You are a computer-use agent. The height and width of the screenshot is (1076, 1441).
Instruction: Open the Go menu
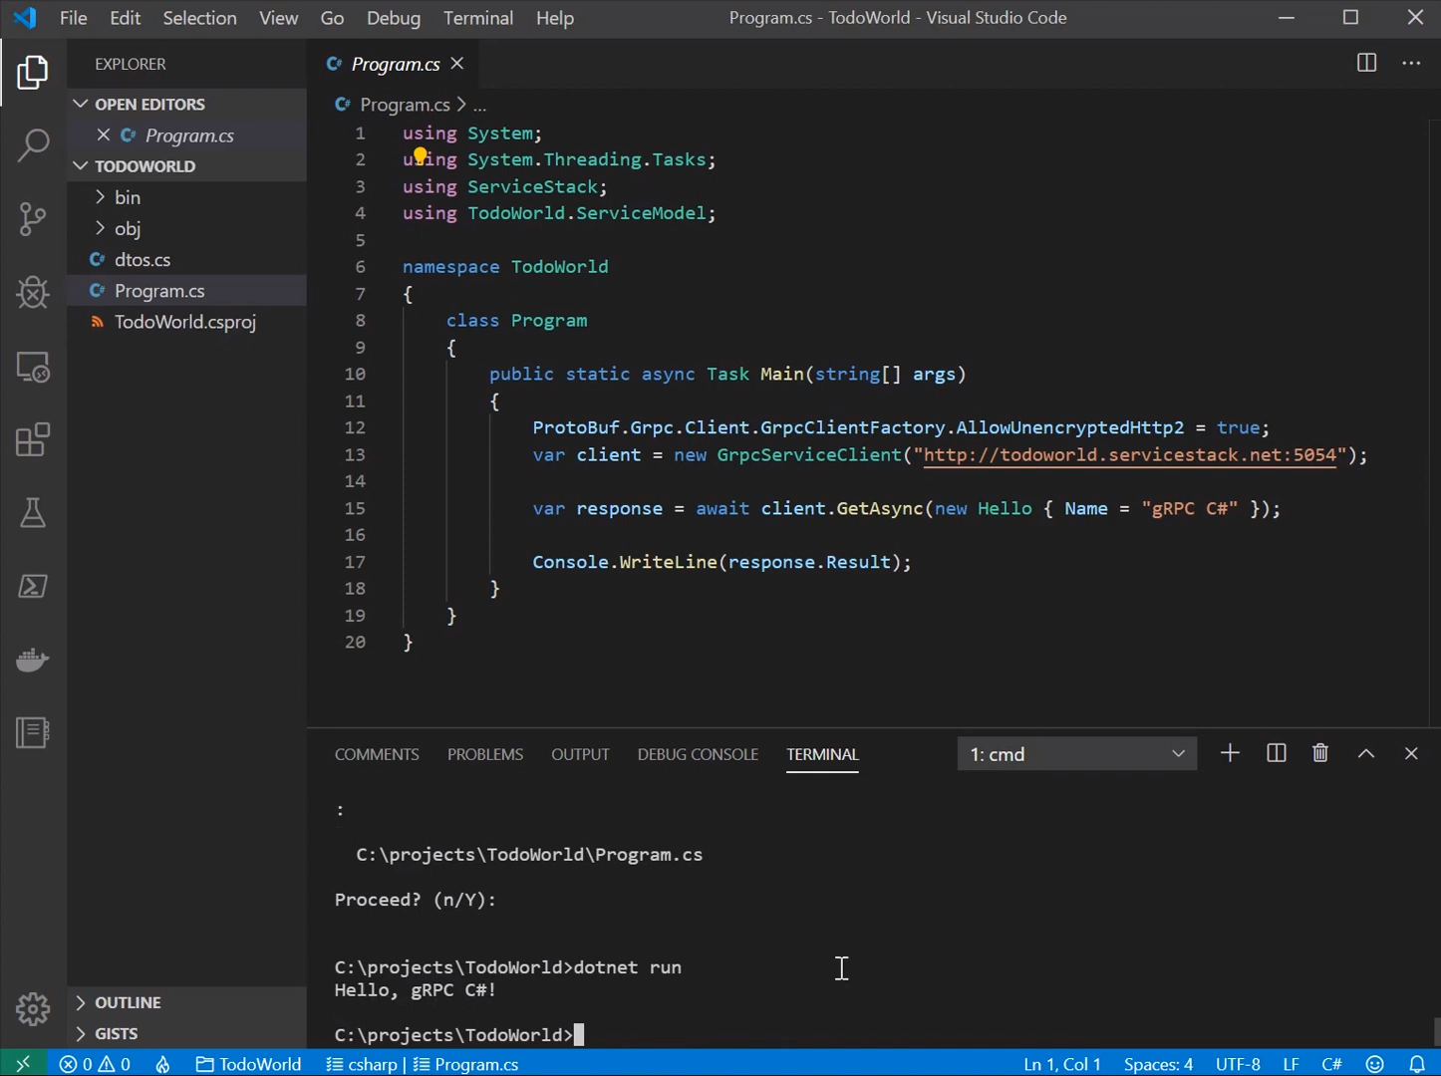pos(332,18)
